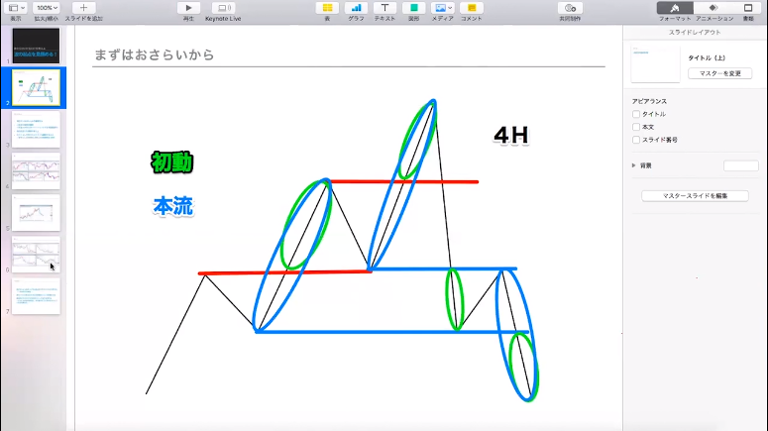Click the add slide (スライドを追加) button
Image resolution: width=768 pixels, height=431 pixels.
83,8
